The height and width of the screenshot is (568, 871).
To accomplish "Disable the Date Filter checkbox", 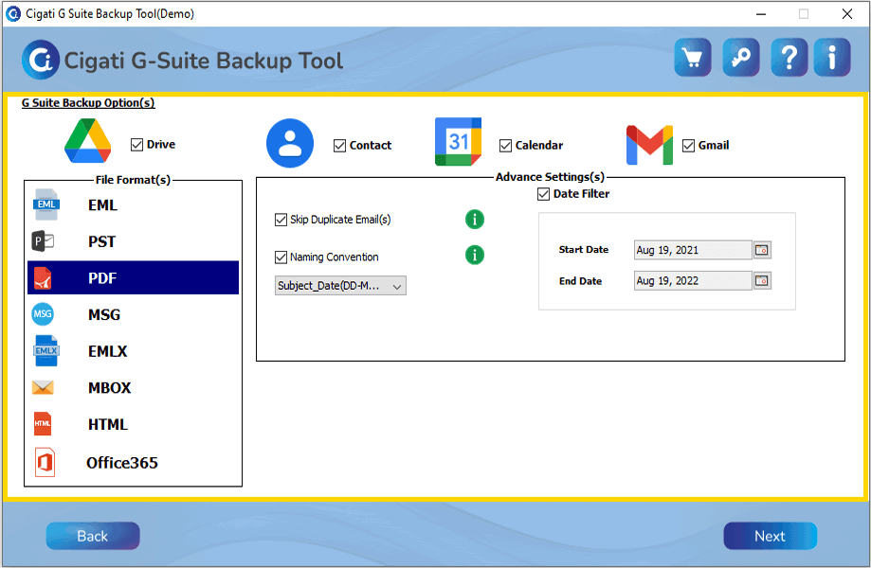I will pyautogui.click(x=543, y=194).
